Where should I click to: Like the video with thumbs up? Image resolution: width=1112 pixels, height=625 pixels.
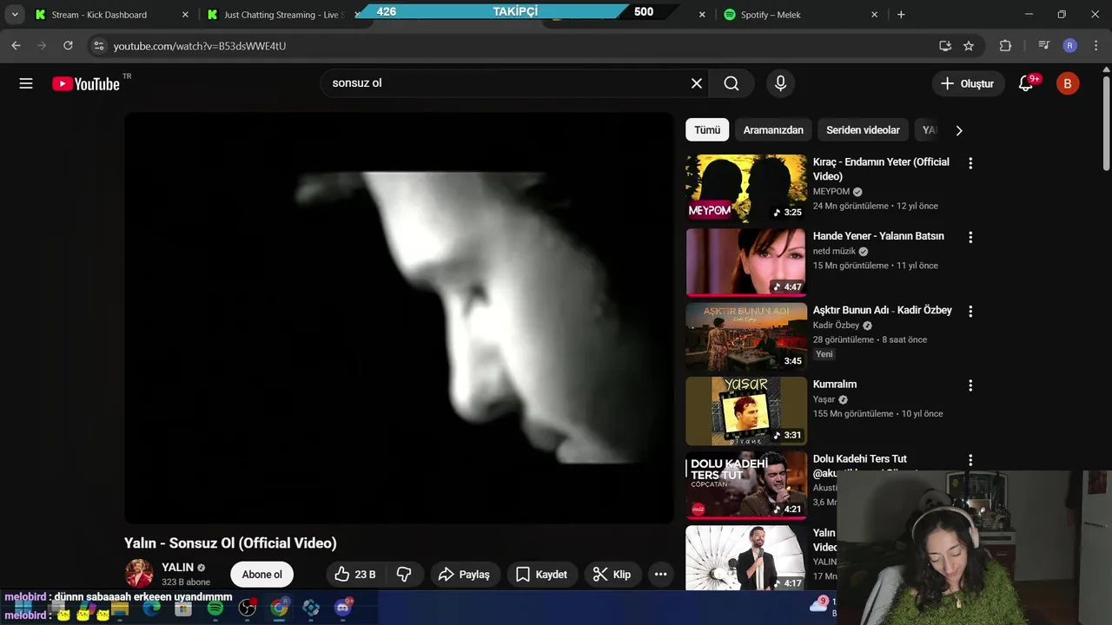tap(355, 574)
